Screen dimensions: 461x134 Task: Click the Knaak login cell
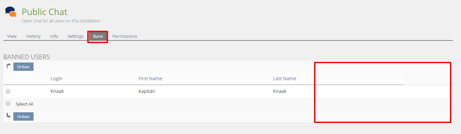click(57, 91)
